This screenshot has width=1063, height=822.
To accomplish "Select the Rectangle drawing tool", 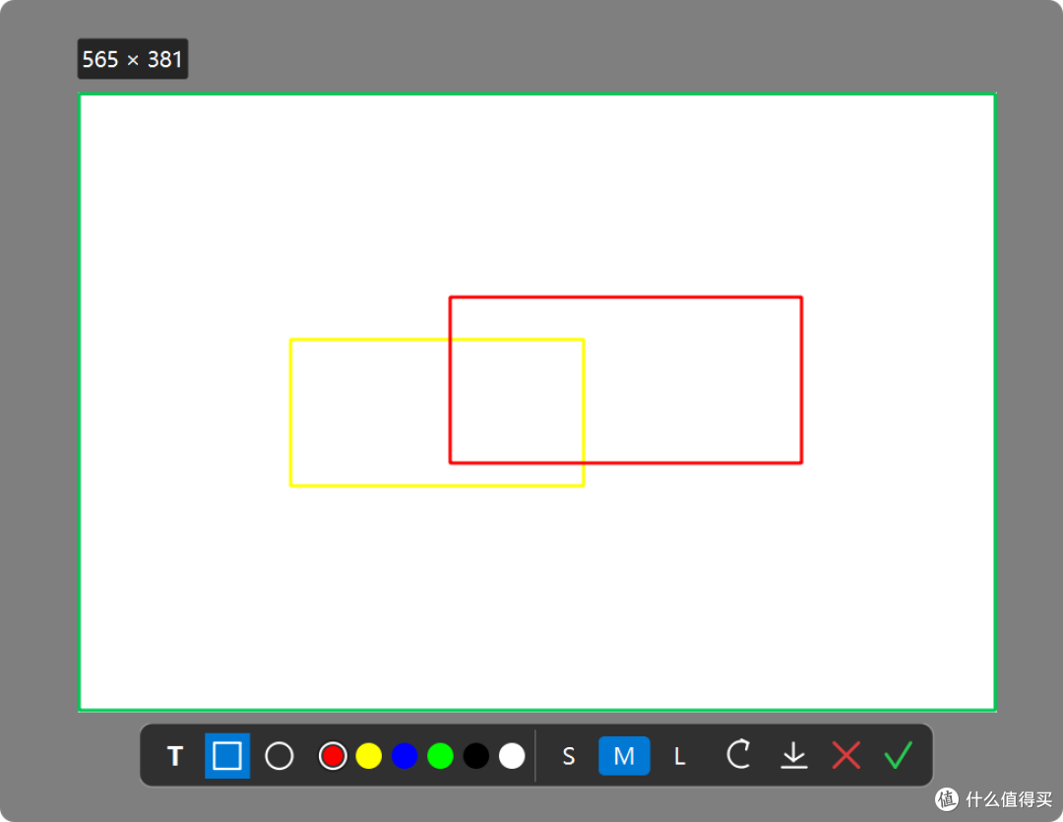I will coord(227,755).
